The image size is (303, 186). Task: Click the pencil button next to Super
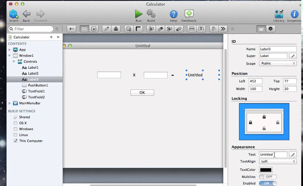click(x=293, y=56)
